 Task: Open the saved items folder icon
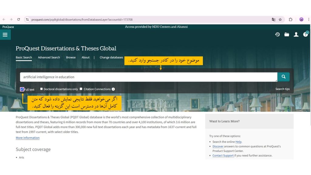pos(287,35)
